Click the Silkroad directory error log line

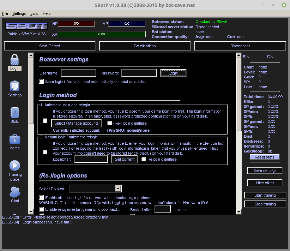tap(56, 217)
